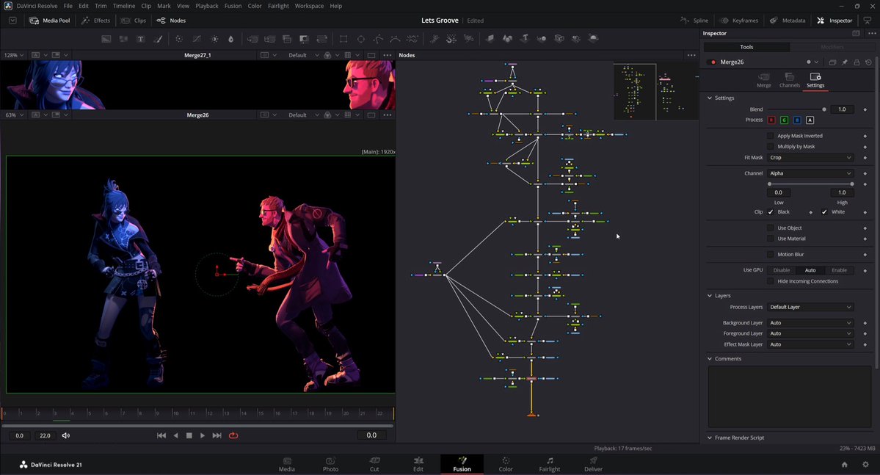
Task: Select the Paint tool in the toolbar
Action: 158,39
